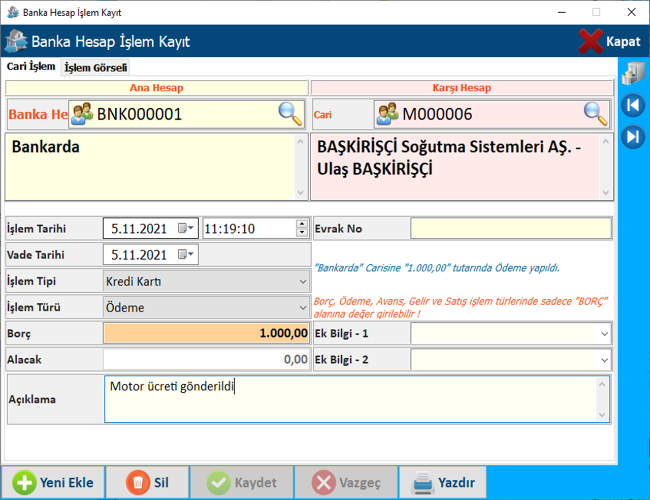Increase the time using the up spinner arrow
Screen dimensions: 650x500
coord(302,224)
